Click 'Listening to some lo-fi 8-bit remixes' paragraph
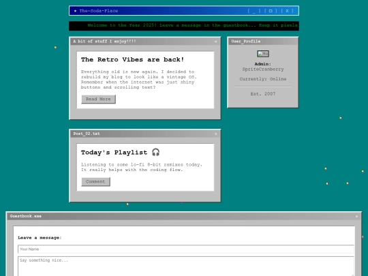This screenshot has width=368, height=276. pos(142,167)
